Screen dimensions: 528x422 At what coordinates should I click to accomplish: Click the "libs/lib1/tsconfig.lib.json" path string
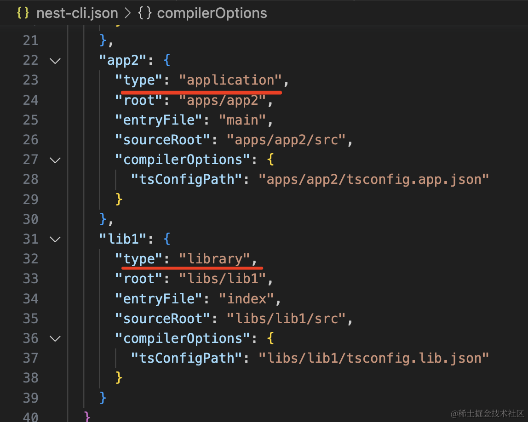373,358
